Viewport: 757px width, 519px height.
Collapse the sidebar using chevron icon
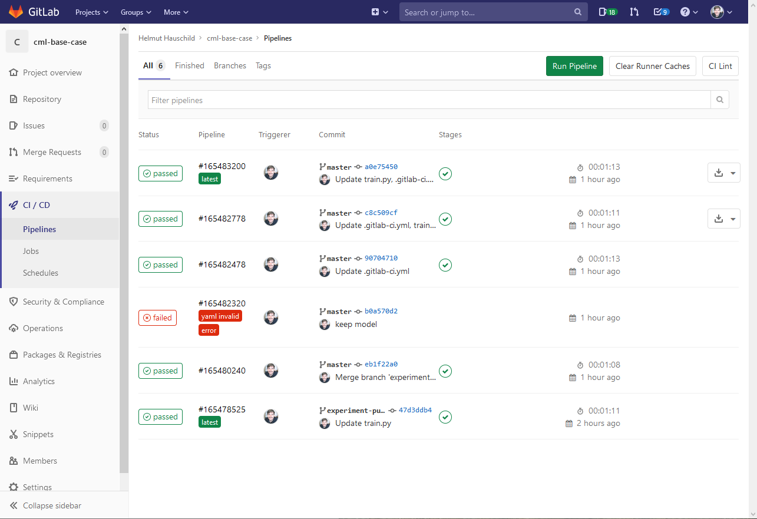pyautogui.click(x=14, y=505)
